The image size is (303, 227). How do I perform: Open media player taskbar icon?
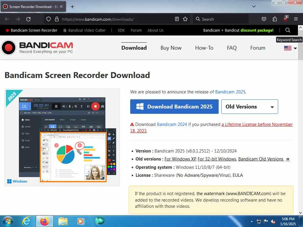[80, 221]
